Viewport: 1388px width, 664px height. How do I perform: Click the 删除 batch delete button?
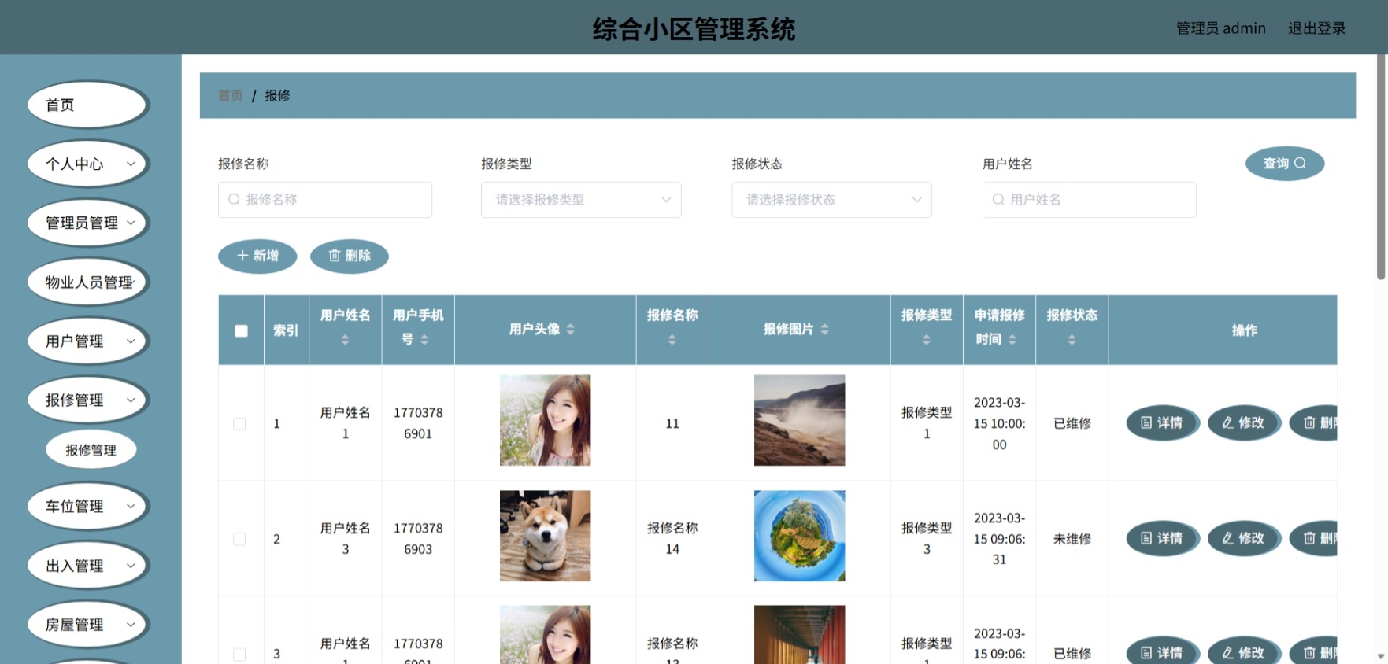click(350, 256)
